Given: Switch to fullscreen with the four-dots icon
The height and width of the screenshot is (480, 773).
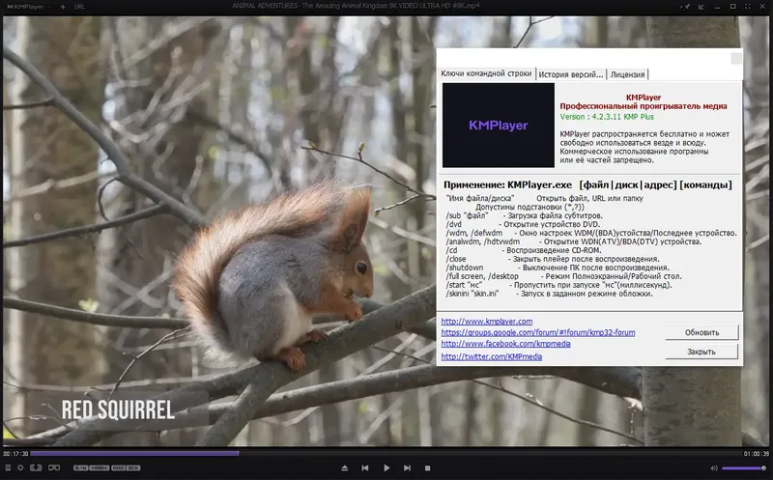Looking at the screenshot, I should 747,7.
